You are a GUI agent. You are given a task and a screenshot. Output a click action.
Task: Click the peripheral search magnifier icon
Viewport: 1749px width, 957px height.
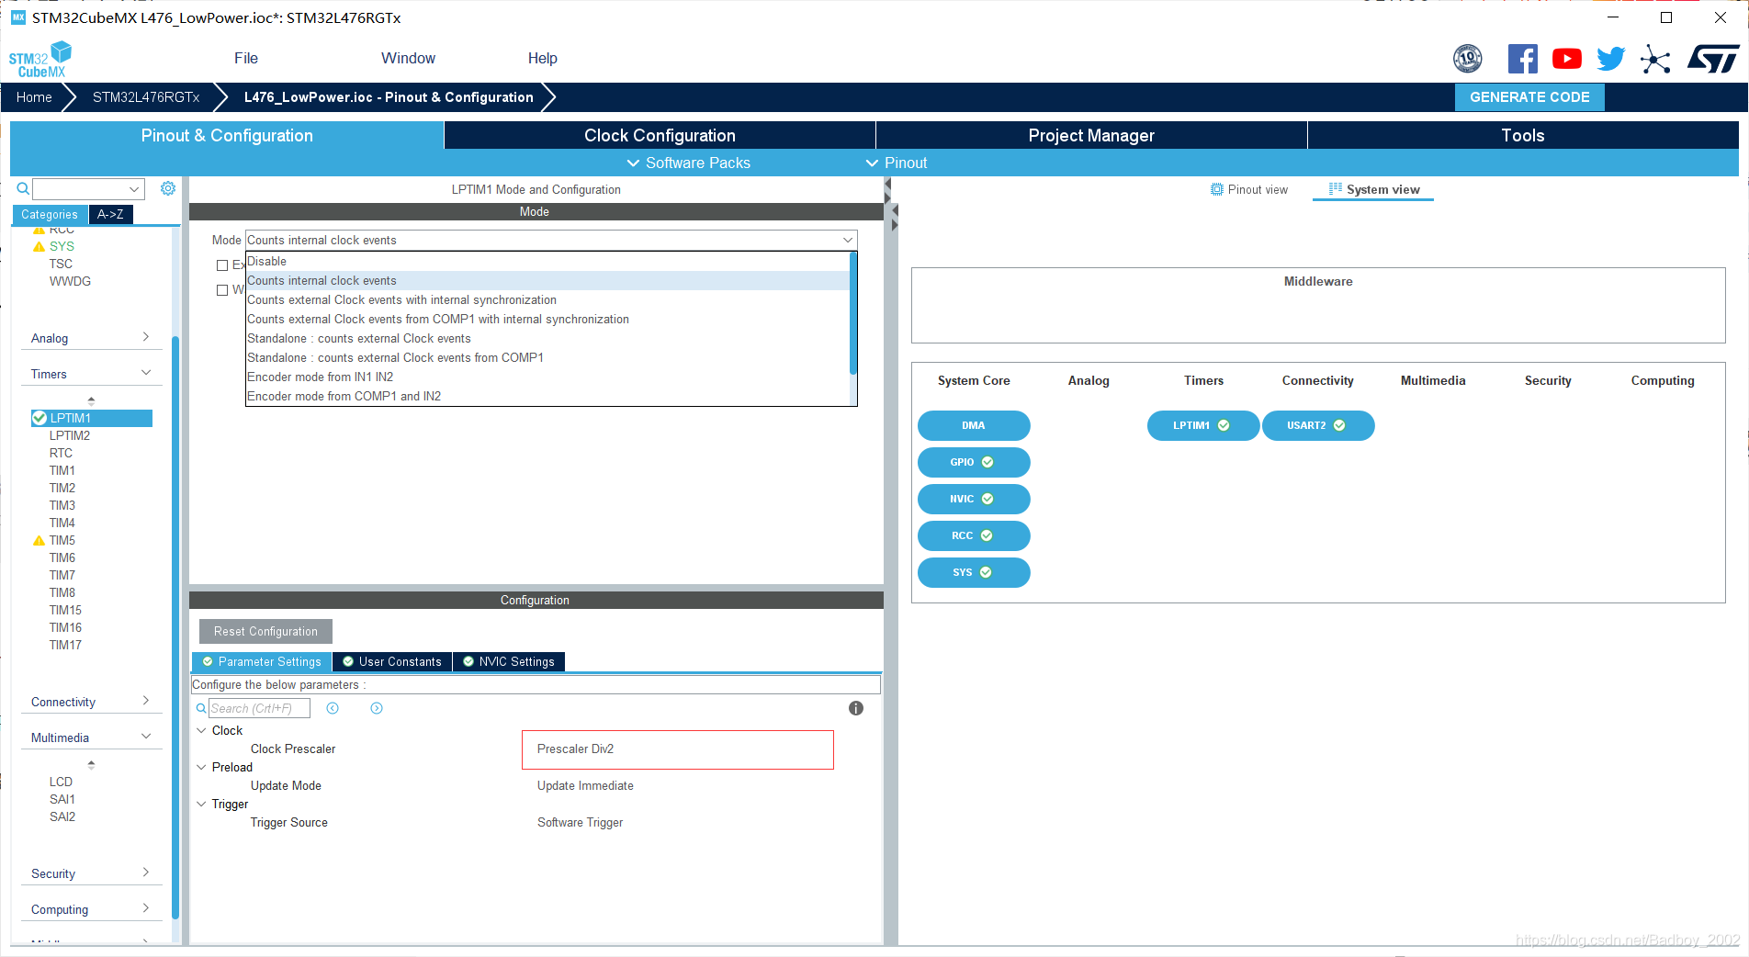(23, 188)
